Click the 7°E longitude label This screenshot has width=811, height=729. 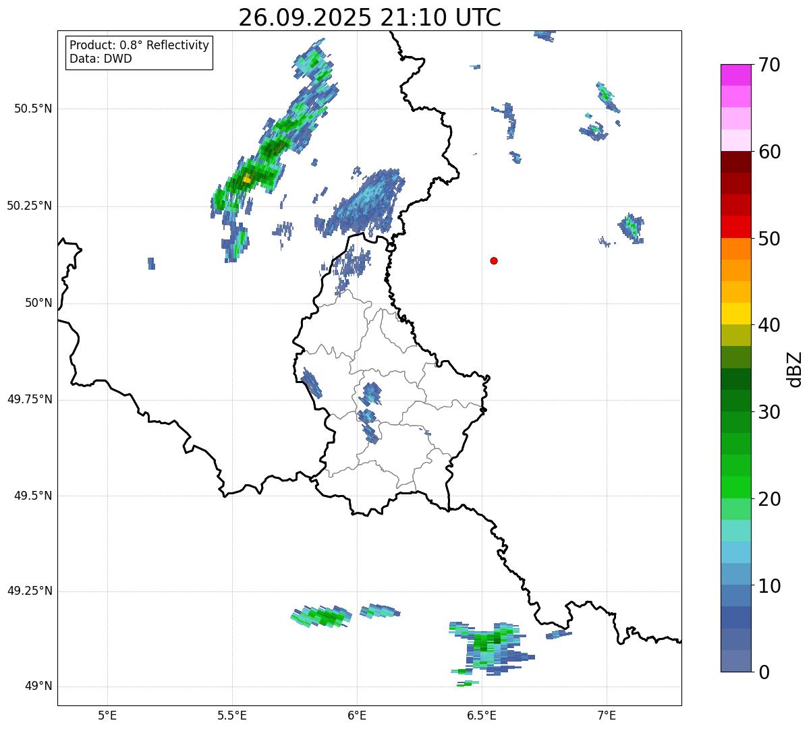607,715
